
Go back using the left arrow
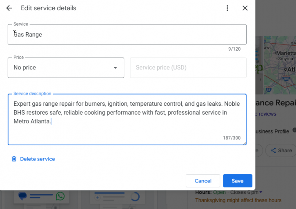tap(9, 8)
